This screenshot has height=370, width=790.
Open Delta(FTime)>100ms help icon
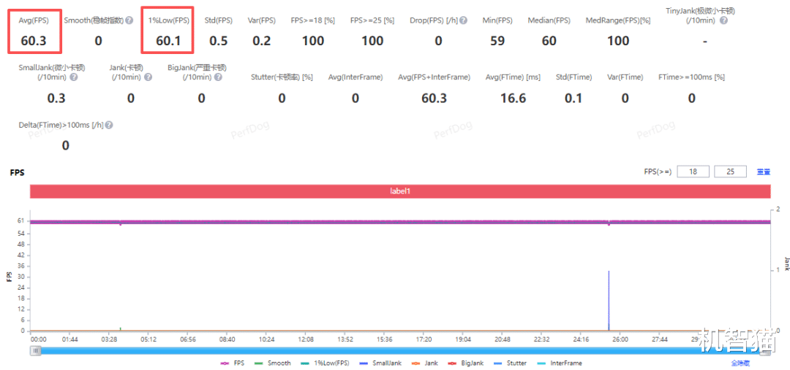click(109, 126)
